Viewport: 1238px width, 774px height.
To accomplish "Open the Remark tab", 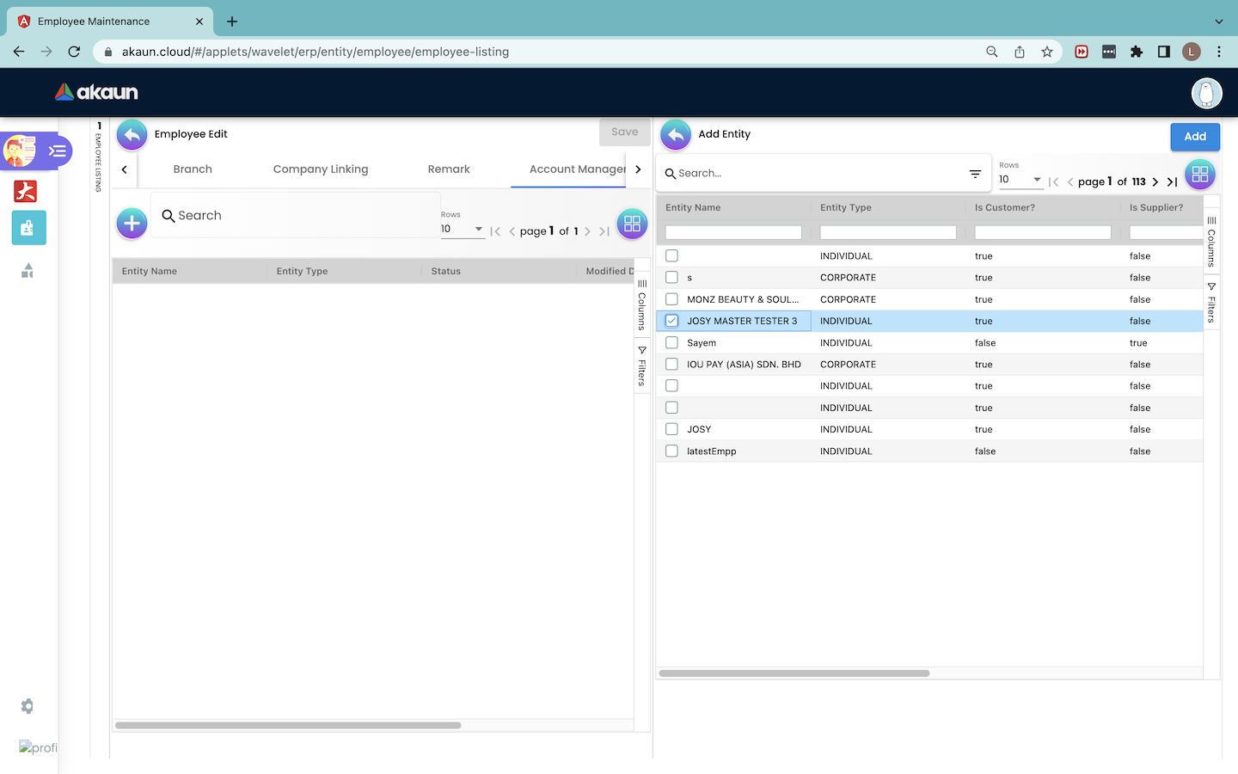I will click(449, 169).
